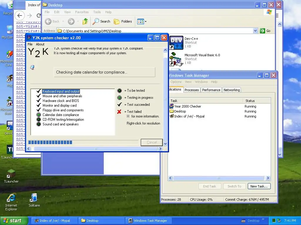Click the Go button in explorer
This screenshot has width=301, height=225.
pyautogui.click(x=265, y=31)
